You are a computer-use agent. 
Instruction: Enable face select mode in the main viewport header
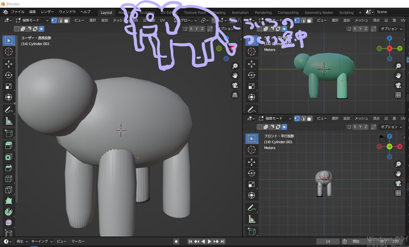(x=68, y=20)
